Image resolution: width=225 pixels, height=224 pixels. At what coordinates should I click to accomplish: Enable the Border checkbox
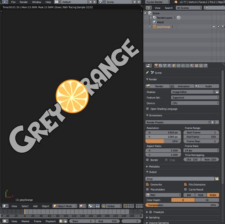[147, 160]
